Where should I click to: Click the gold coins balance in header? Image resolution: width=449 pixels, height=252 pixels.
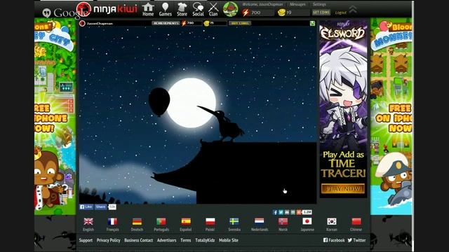(x=293, y=13)
